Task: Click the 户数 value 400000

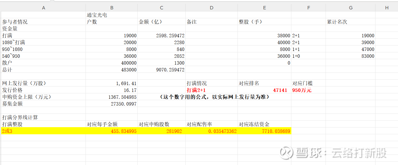Action: coord(112,63)
